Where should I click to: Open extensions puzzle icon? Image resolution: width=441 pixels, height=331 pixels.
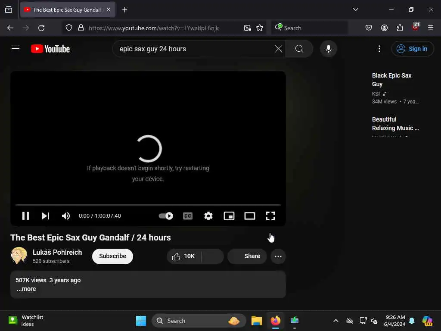[400, 28]
